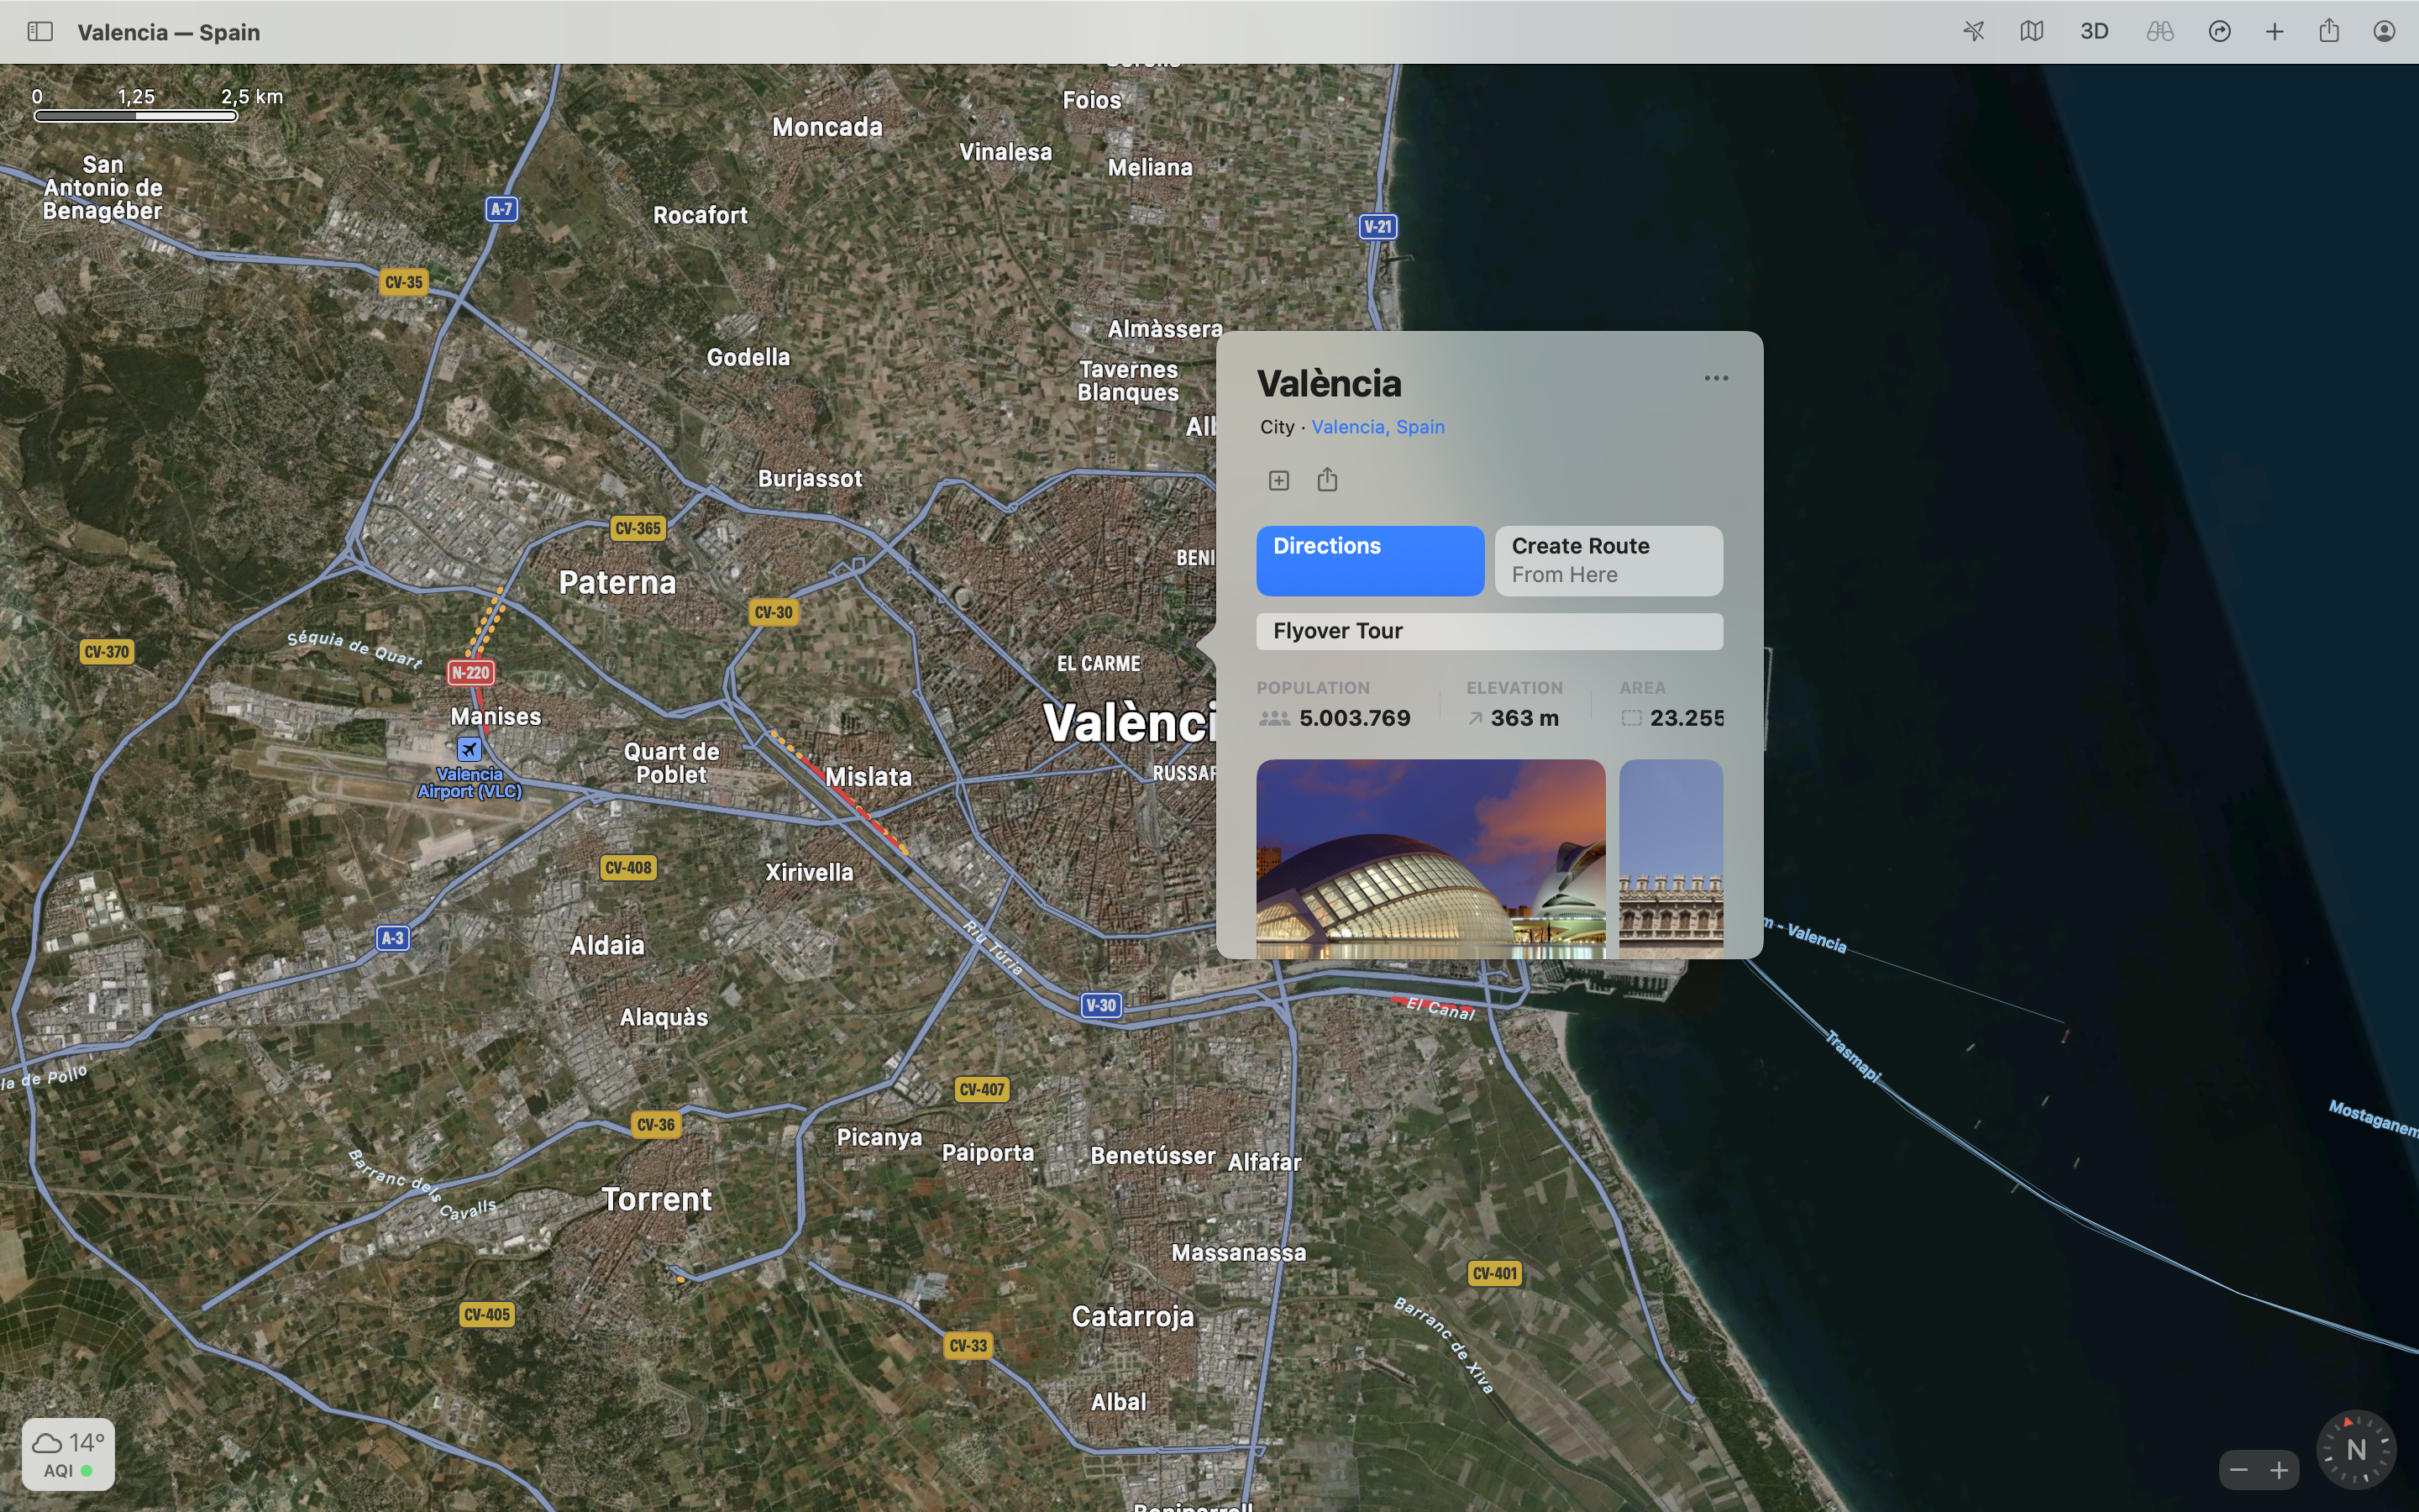
Task: Open account profile icon
Action: [x=2384, y=32]
